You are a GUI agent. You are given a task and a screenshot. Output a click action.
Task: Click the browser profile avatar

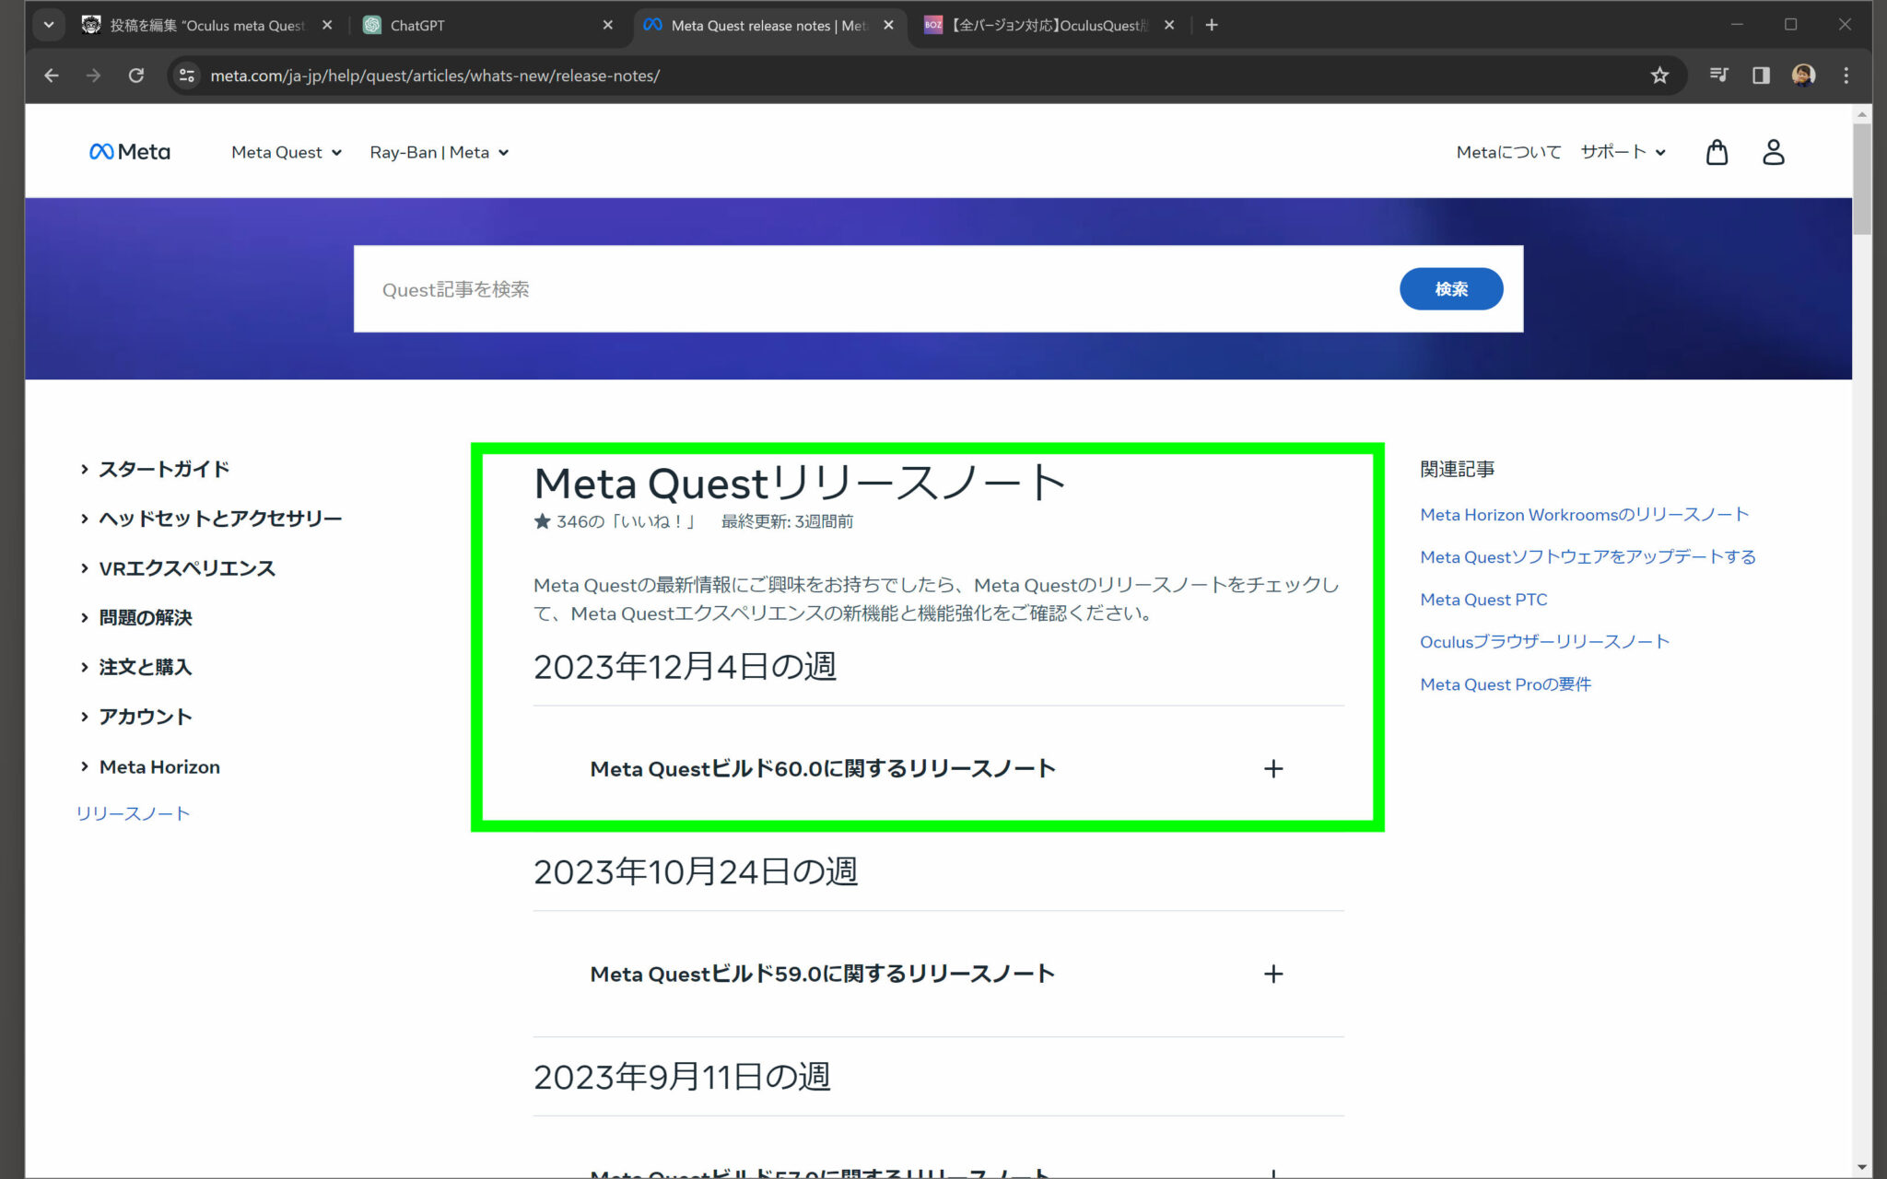point(1803,76)
